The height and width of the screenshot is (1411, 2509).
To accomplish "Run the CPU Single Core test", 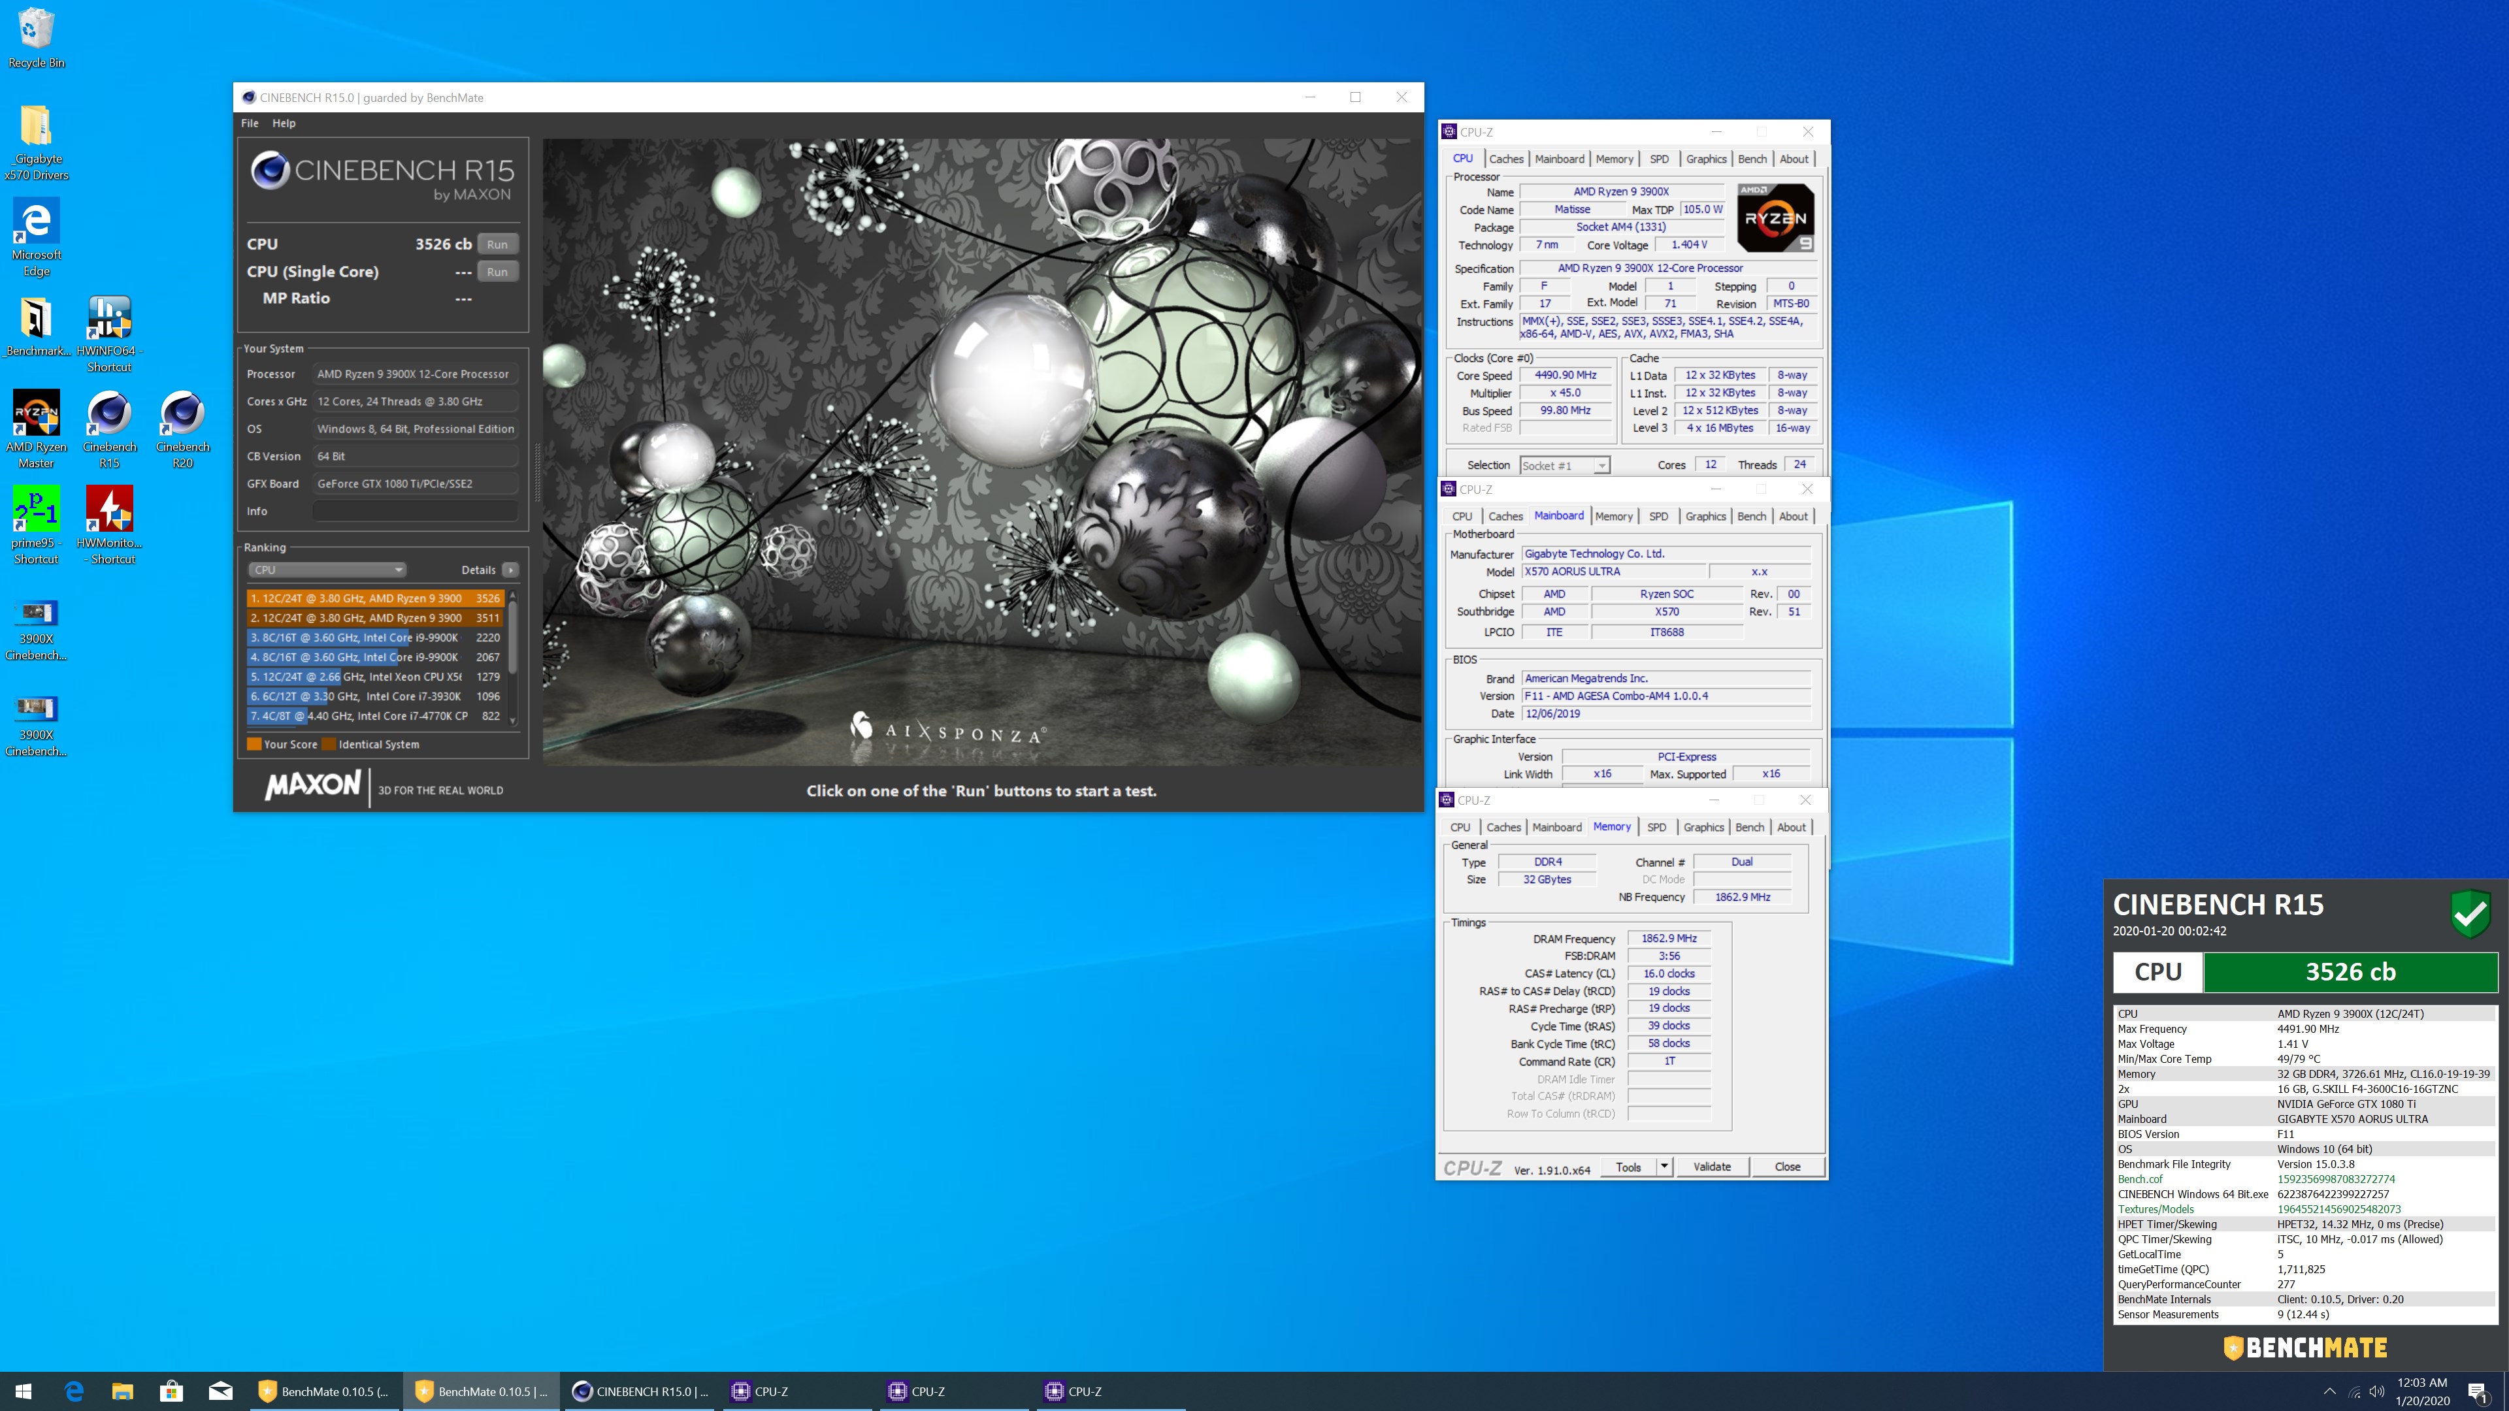I will [498, 272].
